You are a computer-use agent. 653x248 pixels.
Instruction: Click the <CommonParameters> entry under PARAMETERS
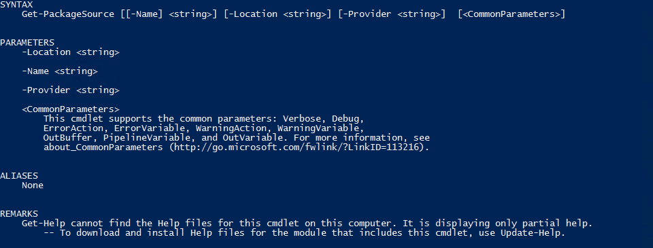click(x=71, y=109)
